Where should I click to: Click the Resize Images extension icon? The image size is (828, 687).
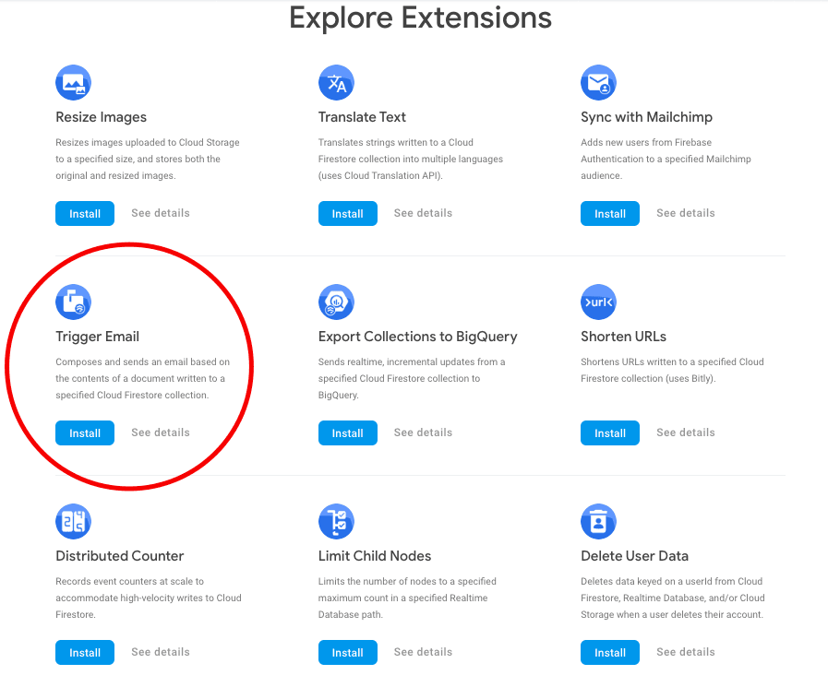pos(73,82)
